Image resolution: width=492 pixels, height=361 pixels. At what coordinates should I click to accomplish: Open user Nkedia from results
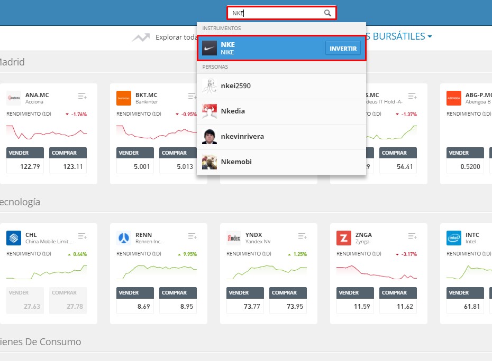point(281,111)
